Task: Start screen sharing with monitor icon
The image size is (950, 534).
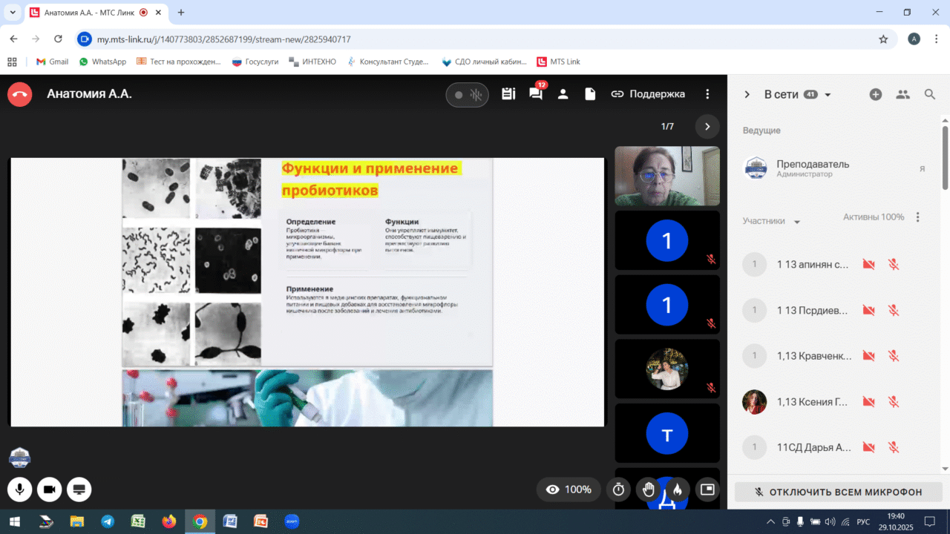Action: 79,489
